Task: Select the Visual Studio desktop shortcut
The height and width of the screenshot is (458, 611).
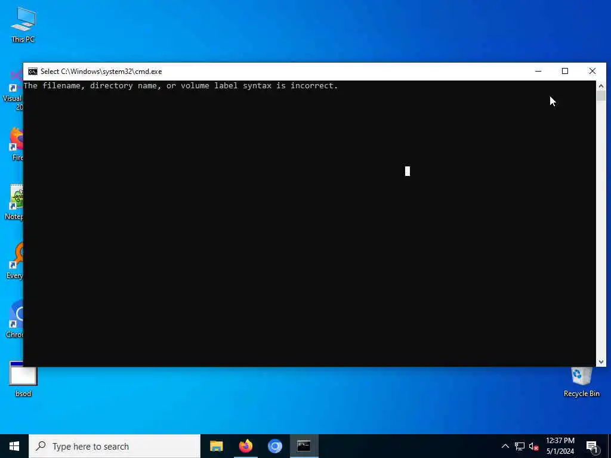Action: pos(13,91)
